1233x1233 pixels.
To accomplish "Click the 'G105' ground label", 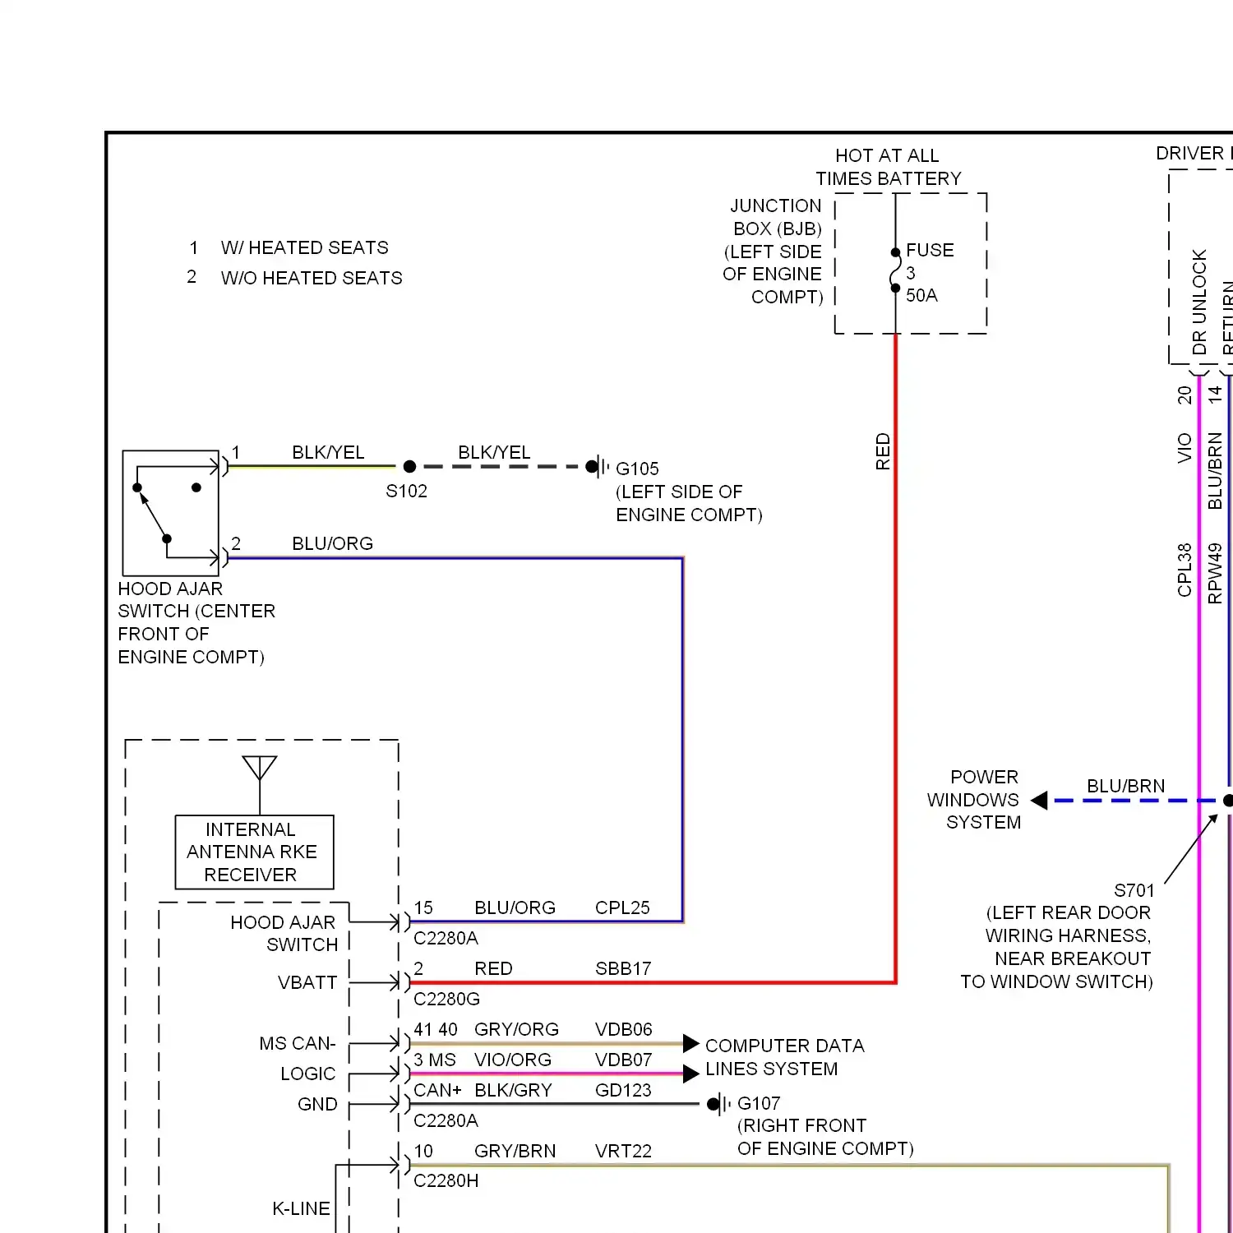I will [x=637, y=469].
